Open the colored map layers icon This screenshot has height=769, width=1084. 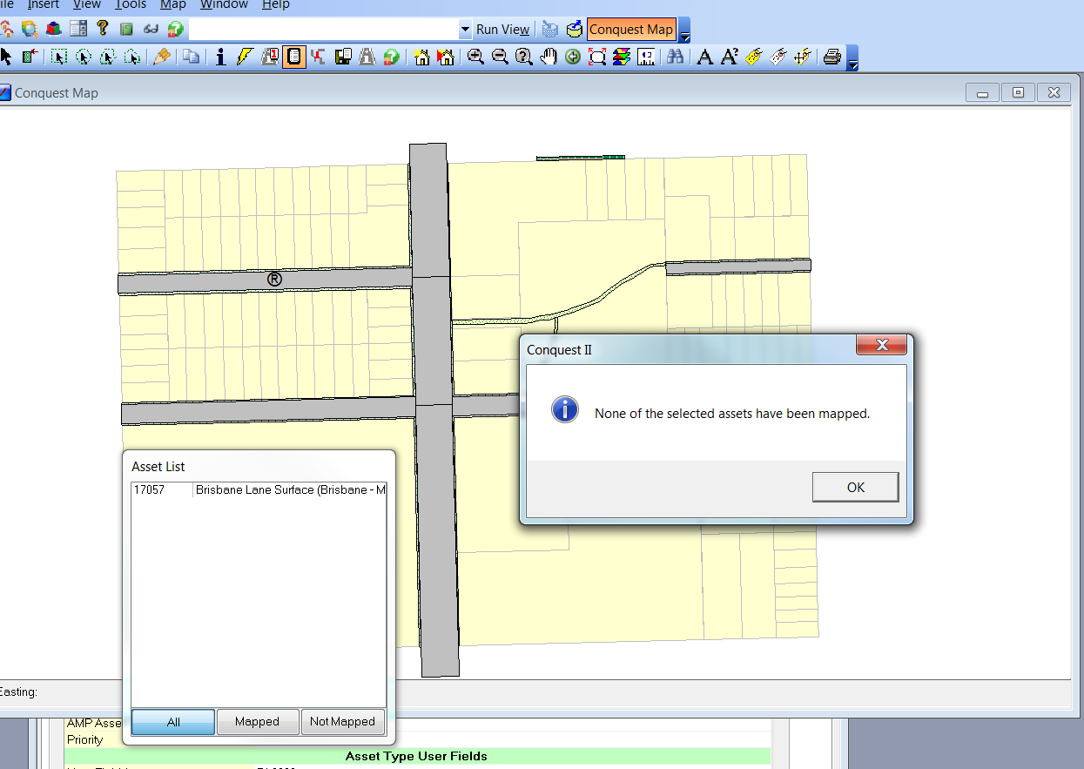622,57
